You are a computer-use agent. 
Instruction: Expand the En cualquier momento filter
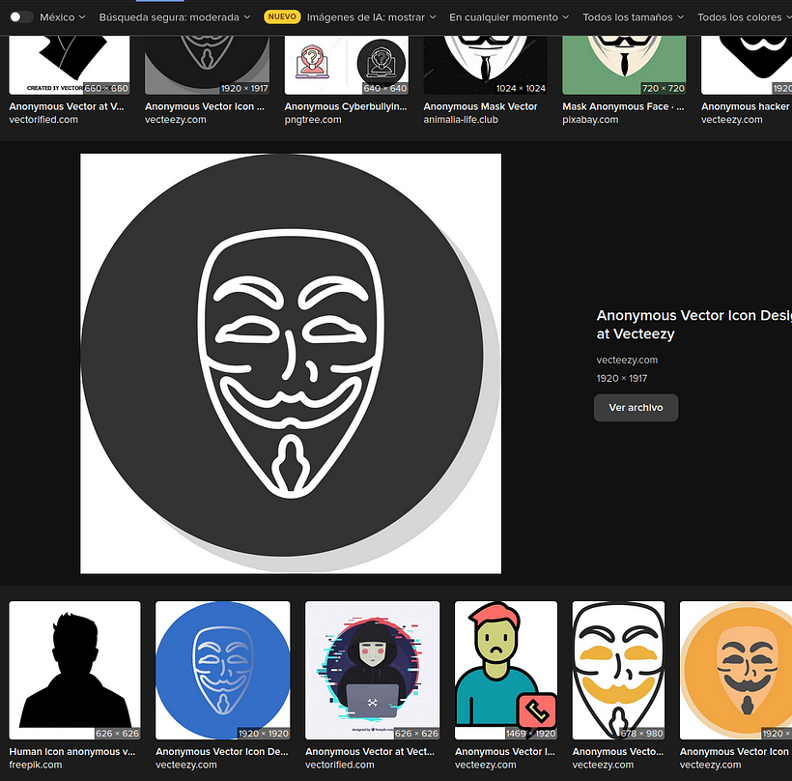[509, 17]
